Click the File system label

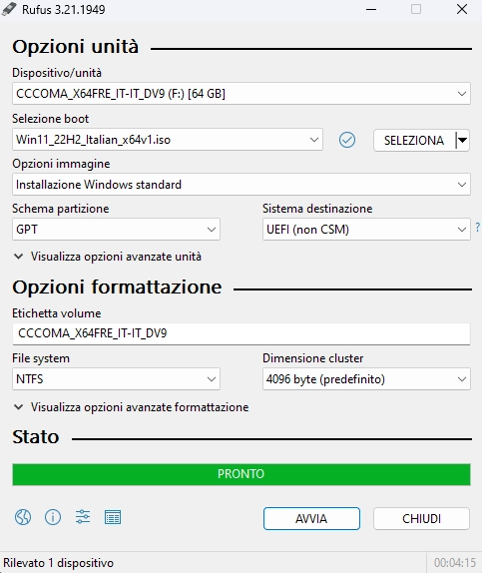click(x=41, y=358)
